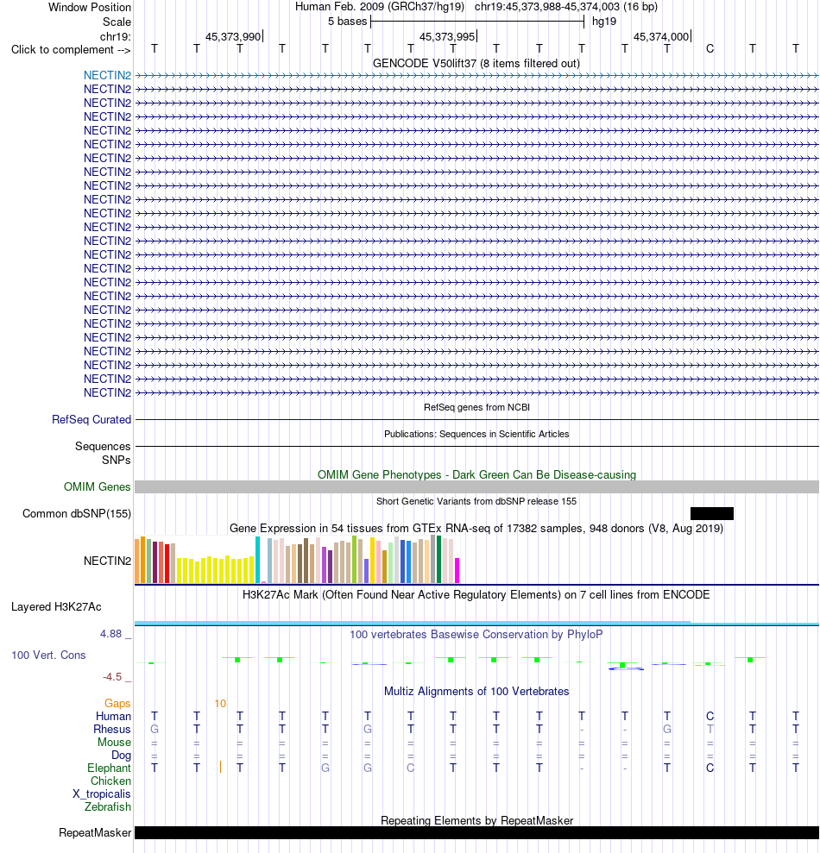Click the gray OMIM Genes bar
The height and width of the screenshot is (853, 820).
tap(476, 487)
